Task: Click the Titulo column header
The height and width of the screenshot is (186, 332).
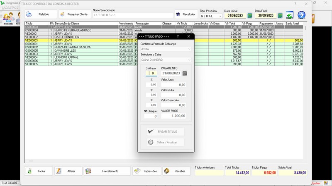Action: coord(37,24)
